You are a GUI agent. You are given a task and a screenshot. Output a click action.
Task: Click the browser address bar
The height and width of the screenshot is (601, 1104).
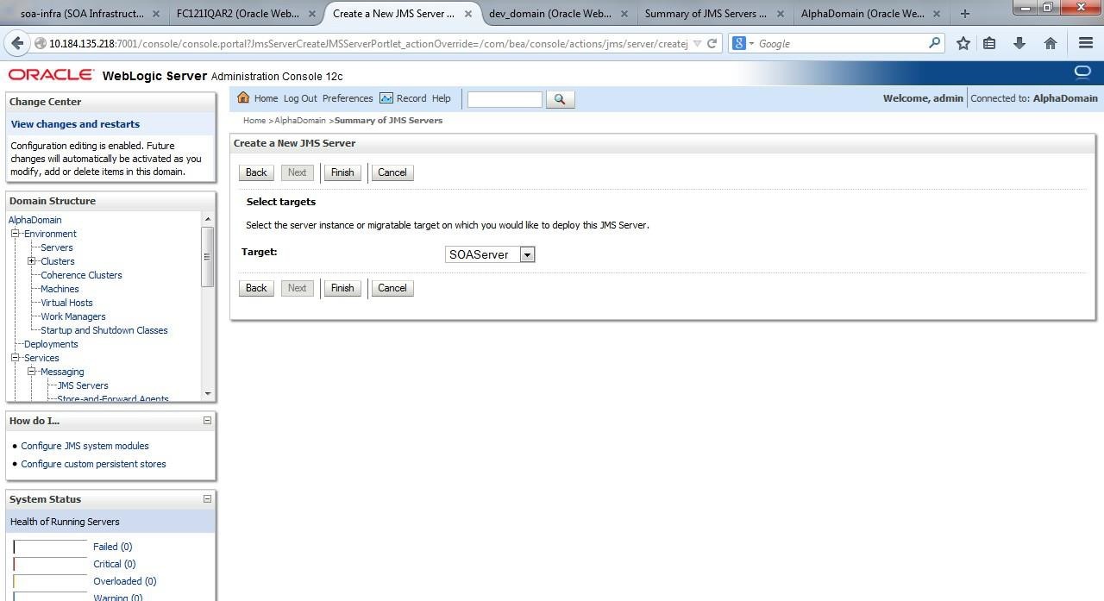[x=367, y=43]
